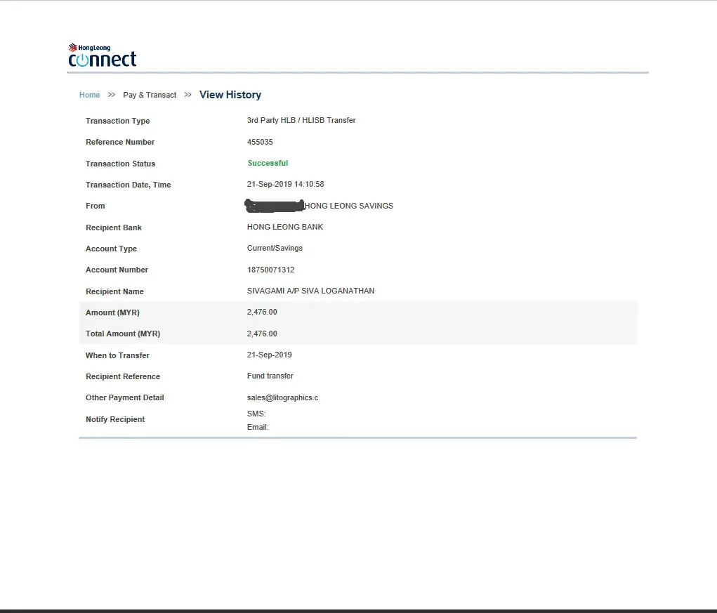Select HONG LEONG SAVINGS text
The width and height of the screenshot is (717, 613).
pyautogui.click(x=349, y=206)
